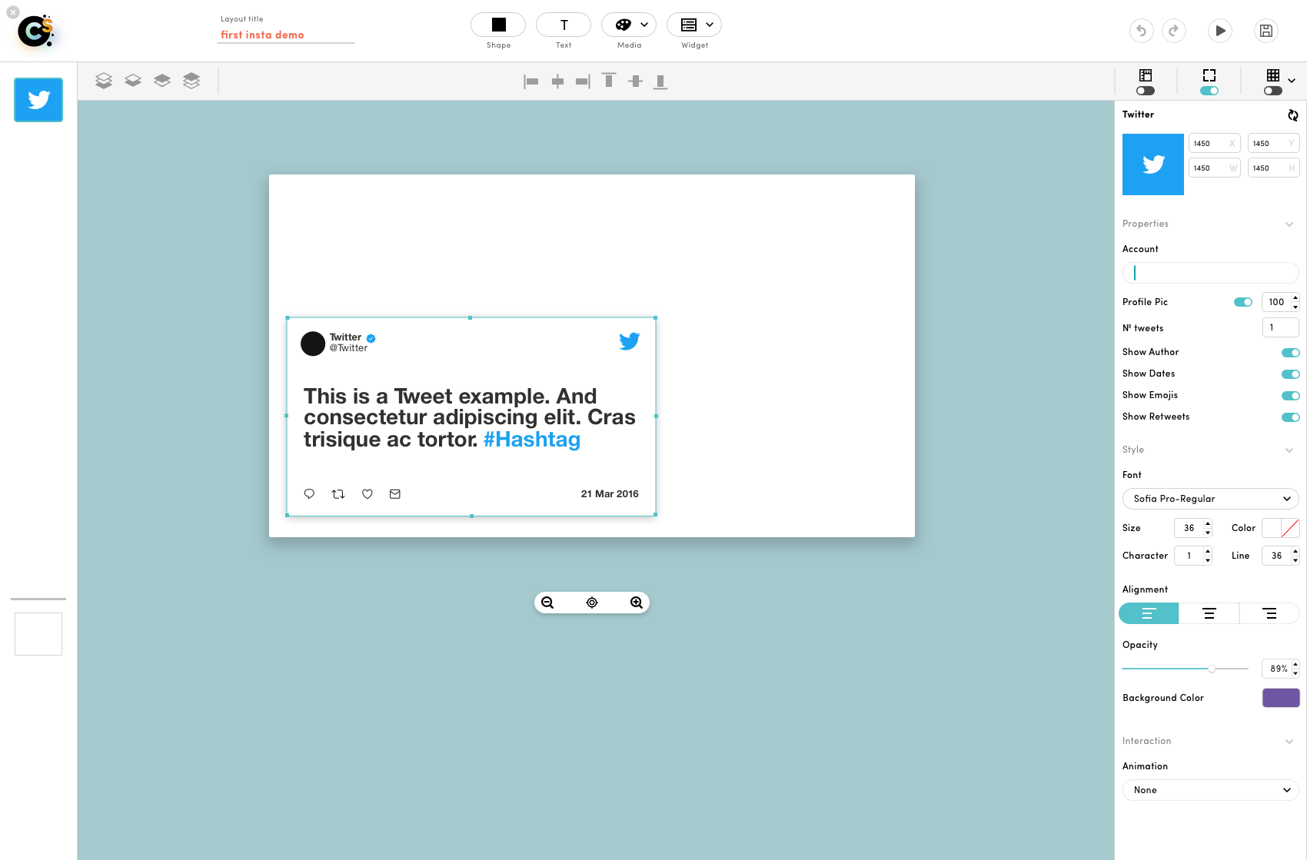This screenshot has width=1307, height=860.
Task: Click the Account input field
Action: pos(1211,273)
